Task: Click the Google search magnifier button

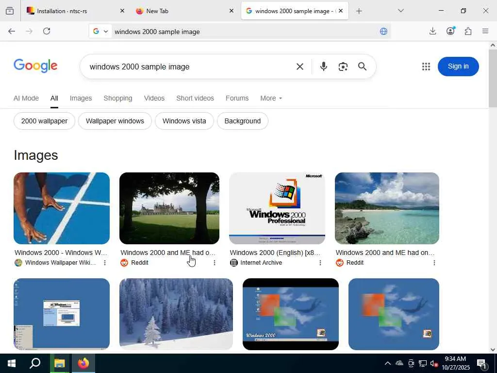Action: click(362, 67)
